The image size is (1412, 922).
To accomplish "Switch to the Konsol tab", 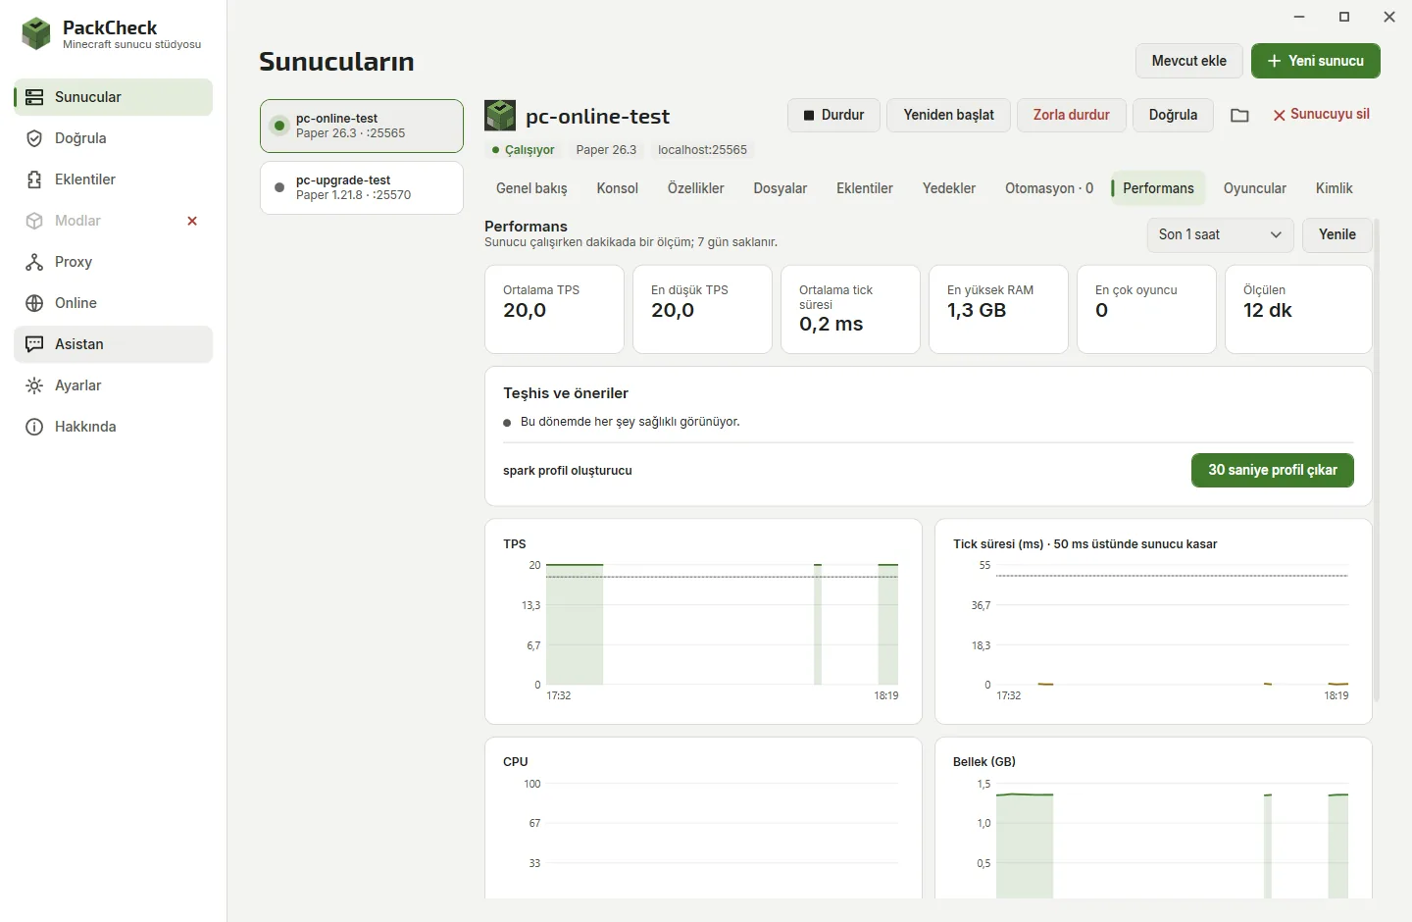I will point(618,188).
